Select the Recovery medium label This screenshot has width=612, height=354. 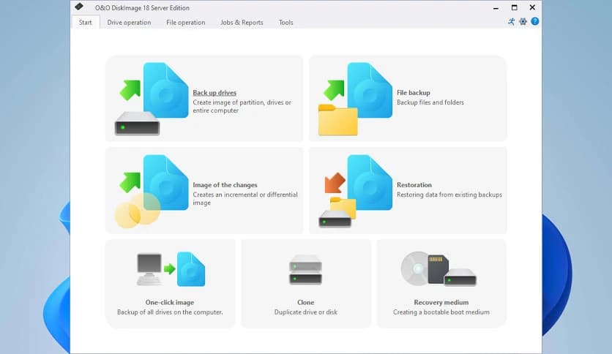pos(441,302)
